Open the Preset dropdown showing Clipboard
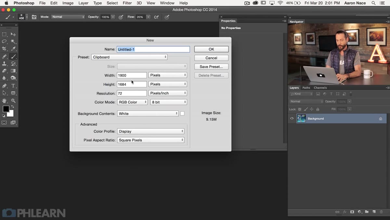The height and width of the screenshot is (220, 390). click(x=129, y=57)
